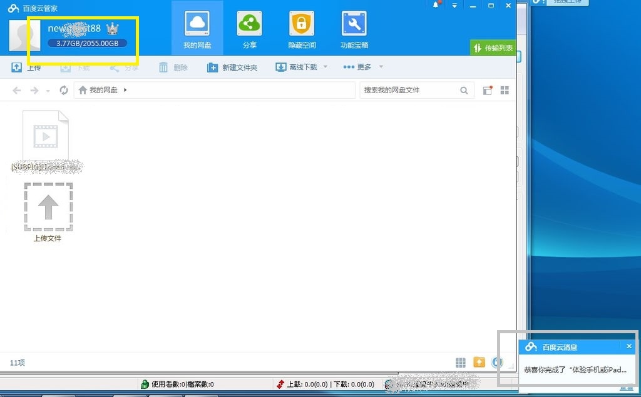Screen dimensions: 641x397
Task: Open the 分享 tab with the green share icon
Action: point(249,30)
